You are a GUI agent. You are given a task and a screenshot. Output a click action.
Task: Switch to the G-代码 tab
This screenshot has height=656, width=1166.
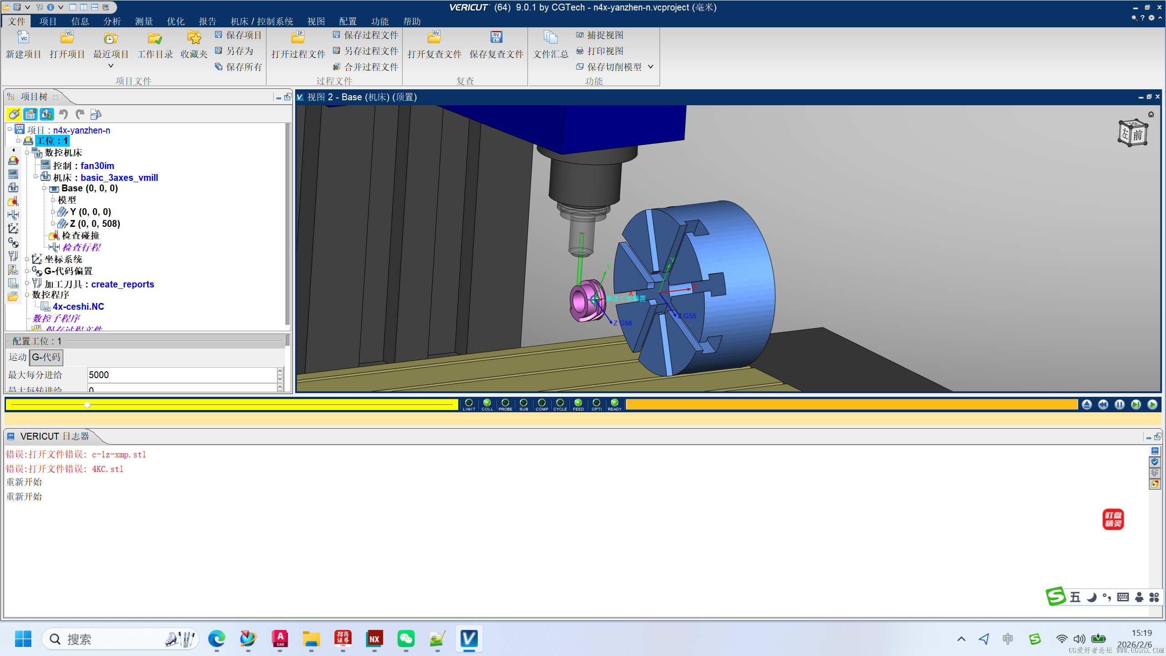click(x=46, y=357)
